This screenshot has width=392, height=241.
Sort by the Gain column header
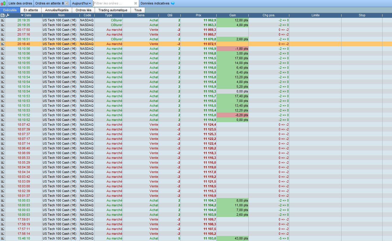tap(233, 15)
